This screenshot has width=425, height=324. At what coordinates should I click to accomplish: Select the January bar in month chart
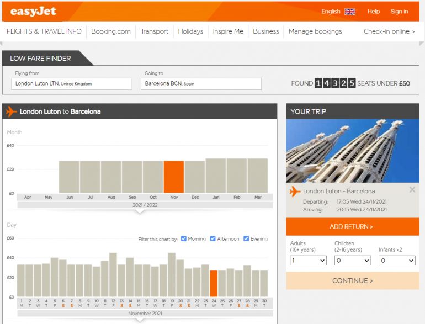coord(215,176)
